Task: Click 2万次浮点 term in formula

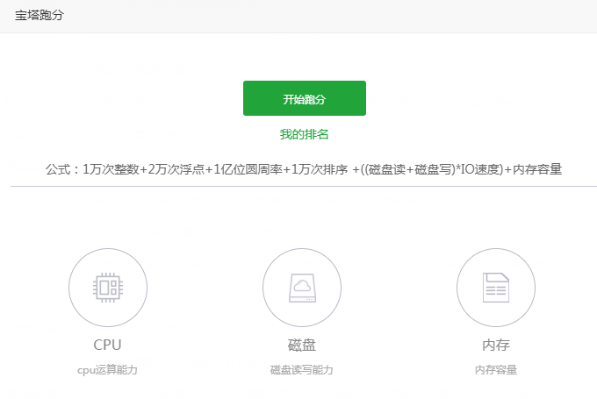Action: [176, 169]
